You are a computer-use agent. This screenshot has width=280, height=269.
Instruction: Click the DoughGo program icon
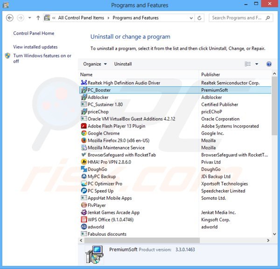84,169
